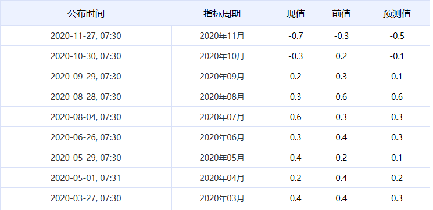Click the period cell 2020年08月

(x=222, y=97)
